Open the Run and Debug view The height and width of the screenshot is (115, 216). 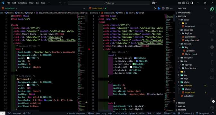212,25
